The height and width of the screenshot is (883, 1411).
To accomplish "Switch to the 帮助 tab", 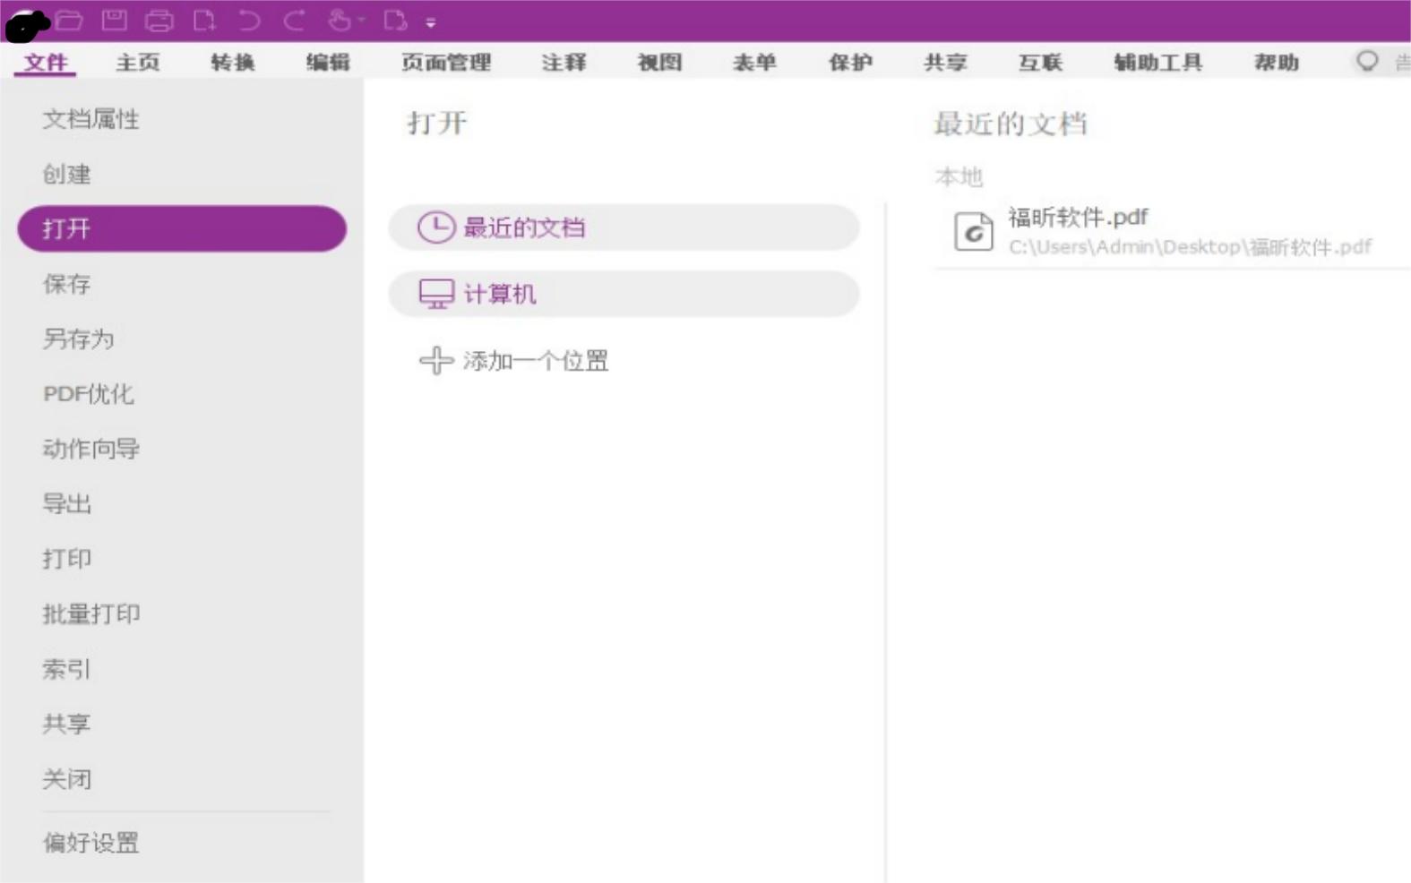I will (1277, 62).
